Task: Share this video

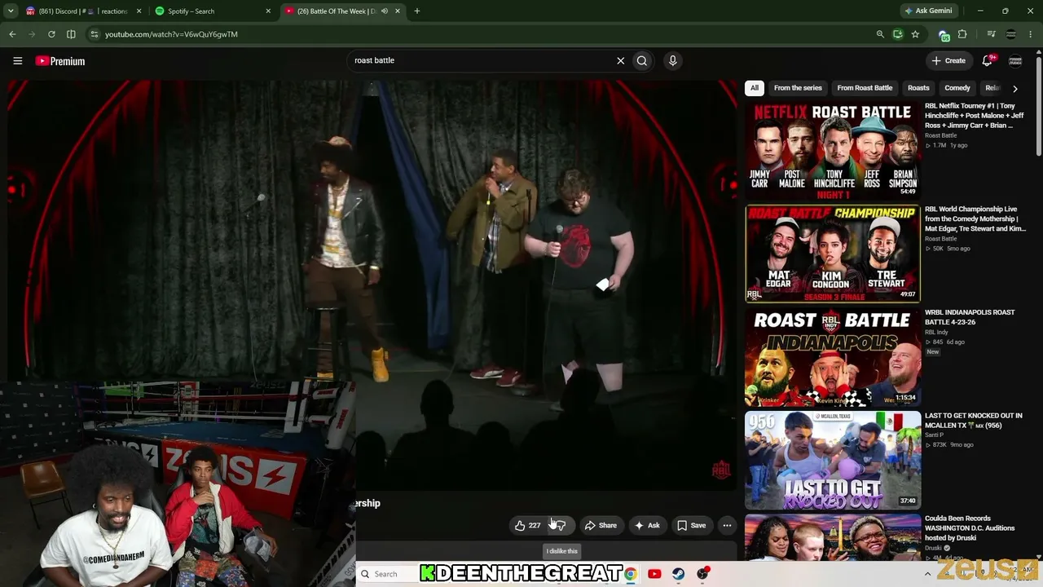Action: [x=601, y=526]
